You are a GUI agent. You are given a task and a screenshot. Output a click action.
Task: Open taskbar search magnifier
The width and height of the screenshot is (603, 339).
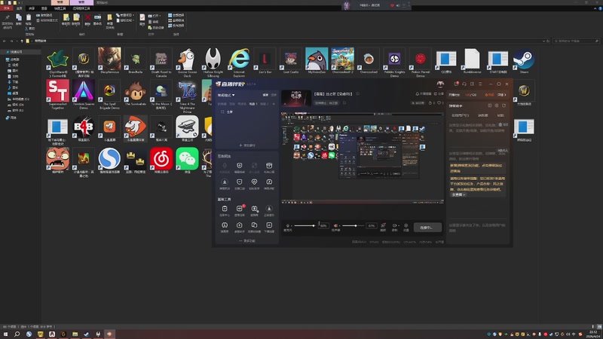tap(17, 334)
